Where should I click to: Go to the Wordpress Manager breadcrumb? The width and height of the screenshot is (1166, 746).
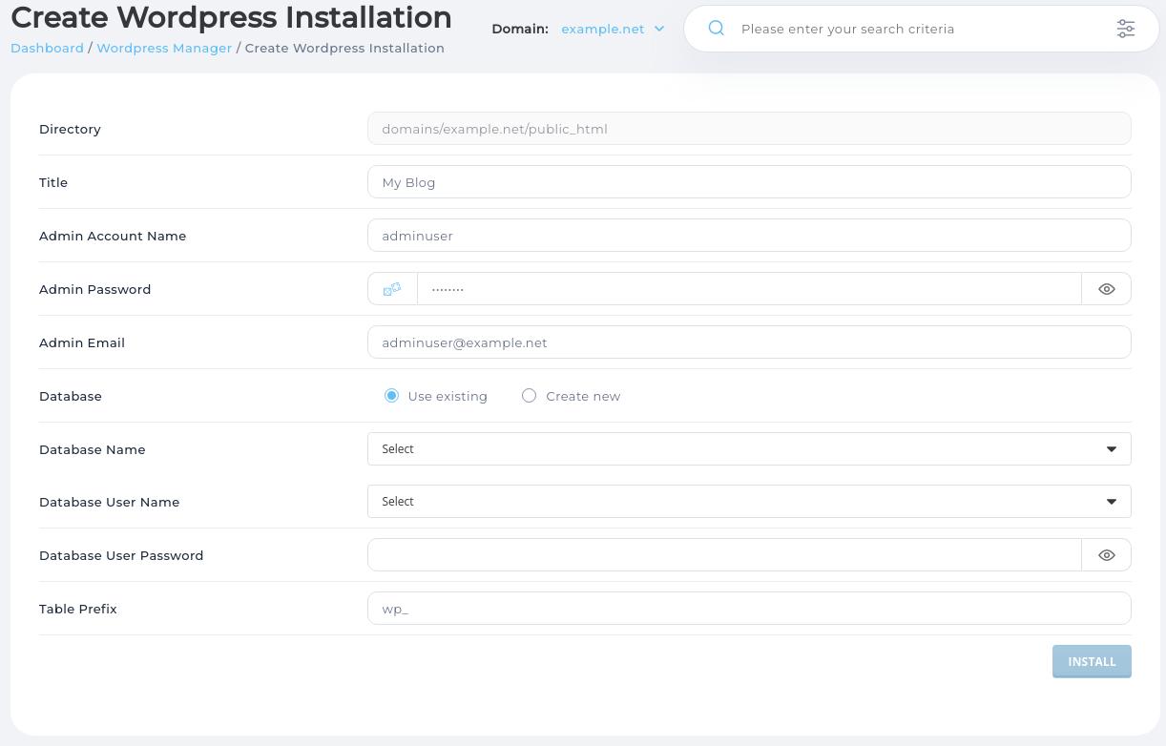(164, 48)
